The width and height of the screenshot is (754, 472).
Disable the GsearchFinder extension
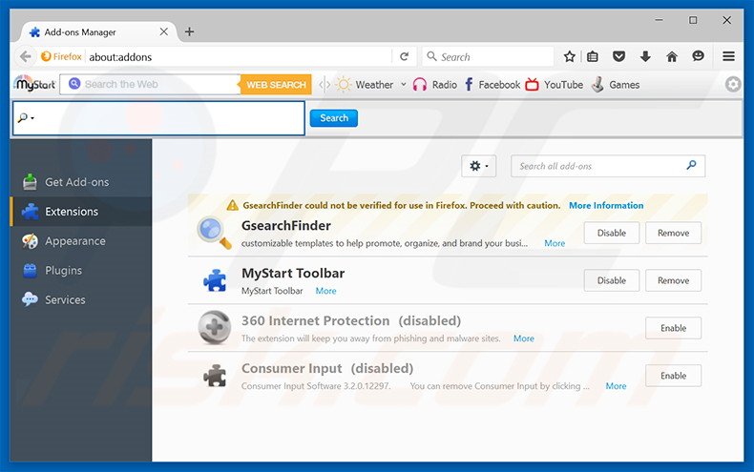point(612,233)
